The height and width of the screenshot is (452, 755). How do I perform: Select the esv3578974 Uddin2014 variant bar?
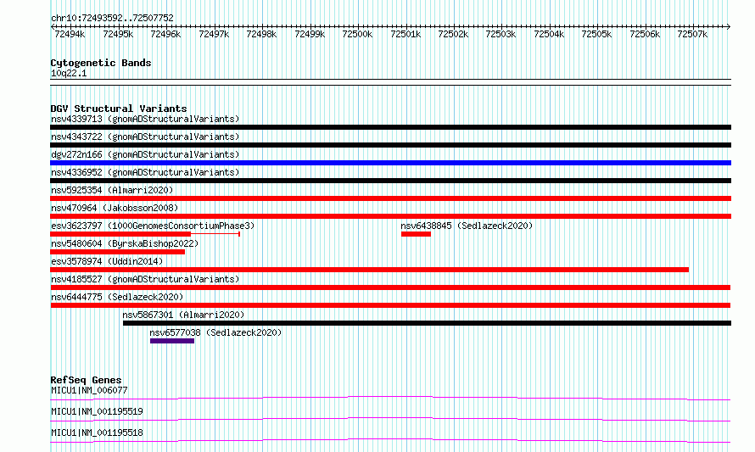pos(369,270)
